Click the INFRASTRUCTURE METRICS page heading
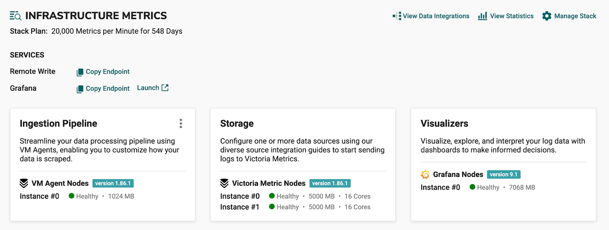609x230 pixels. point(96,16)
